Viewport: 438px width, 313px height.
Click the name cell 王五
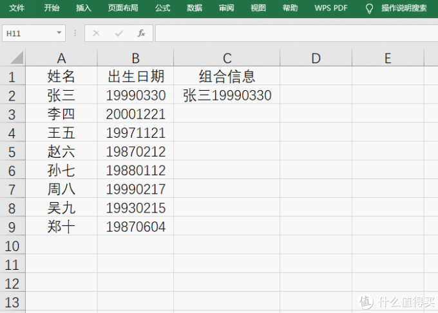[x=61, y=133]
